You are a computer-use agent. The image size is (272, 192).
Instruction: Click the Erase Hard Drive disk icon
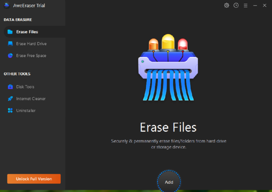tap(10, 43)
